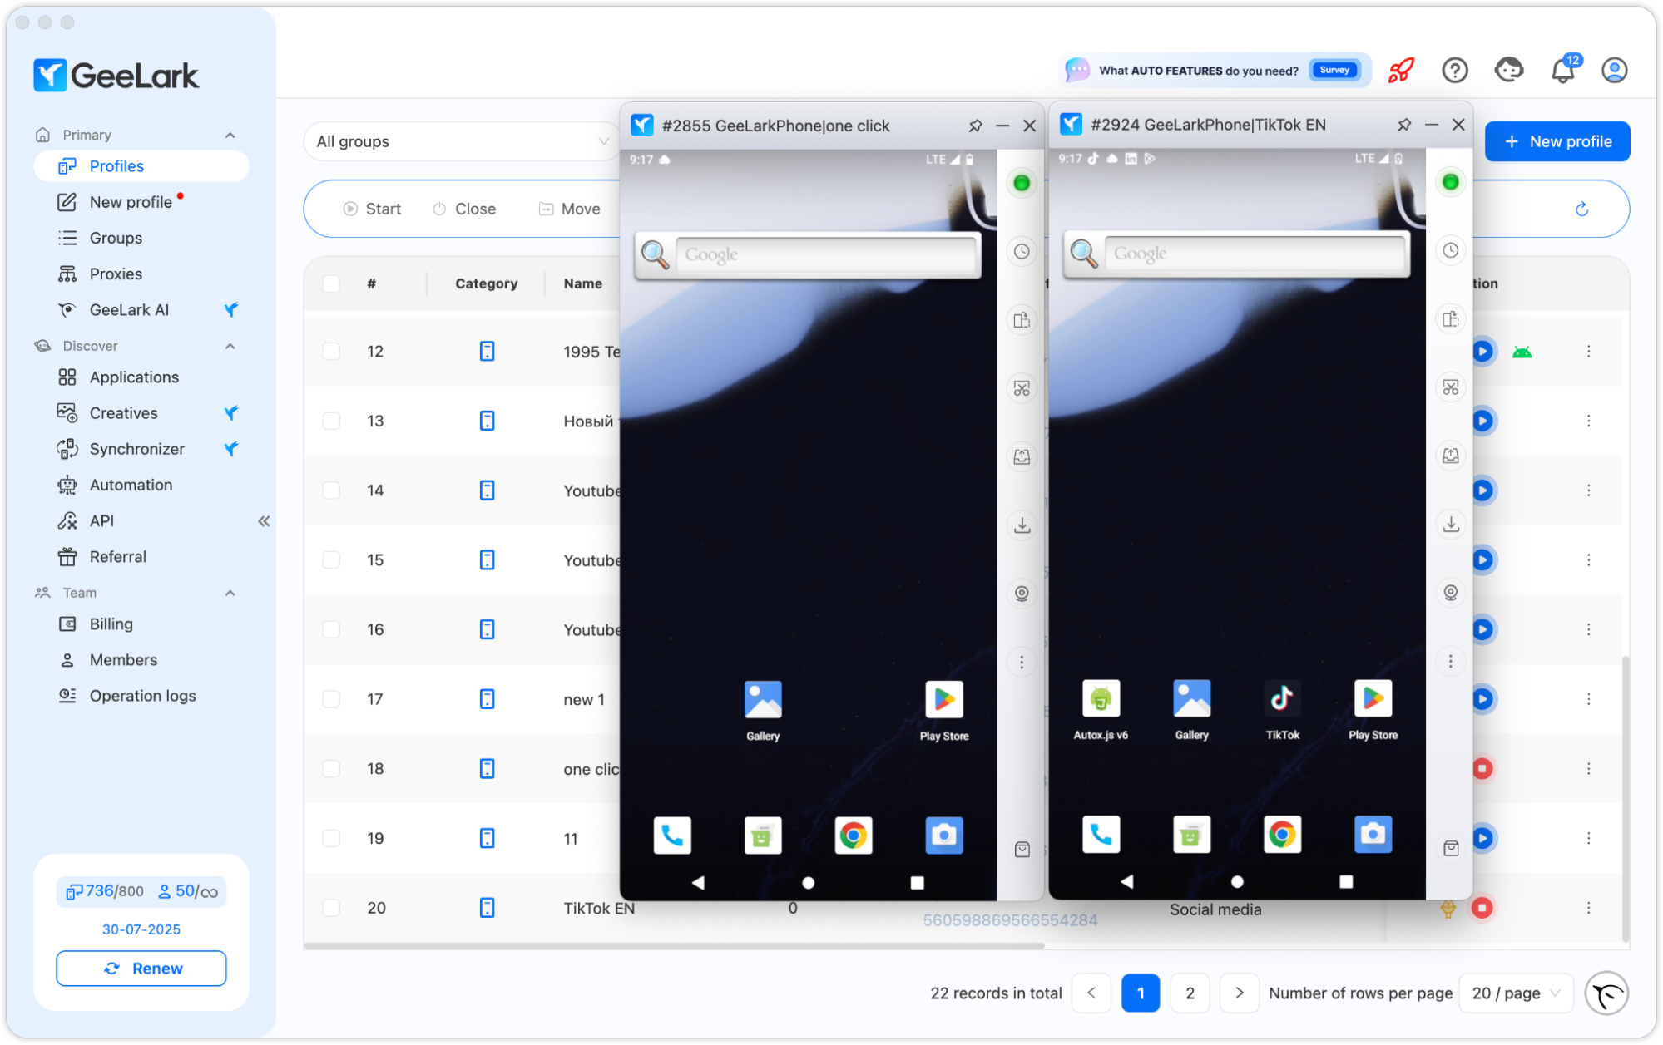
Task: Check the checkbox for row 14
Action: tap(331, 490)
